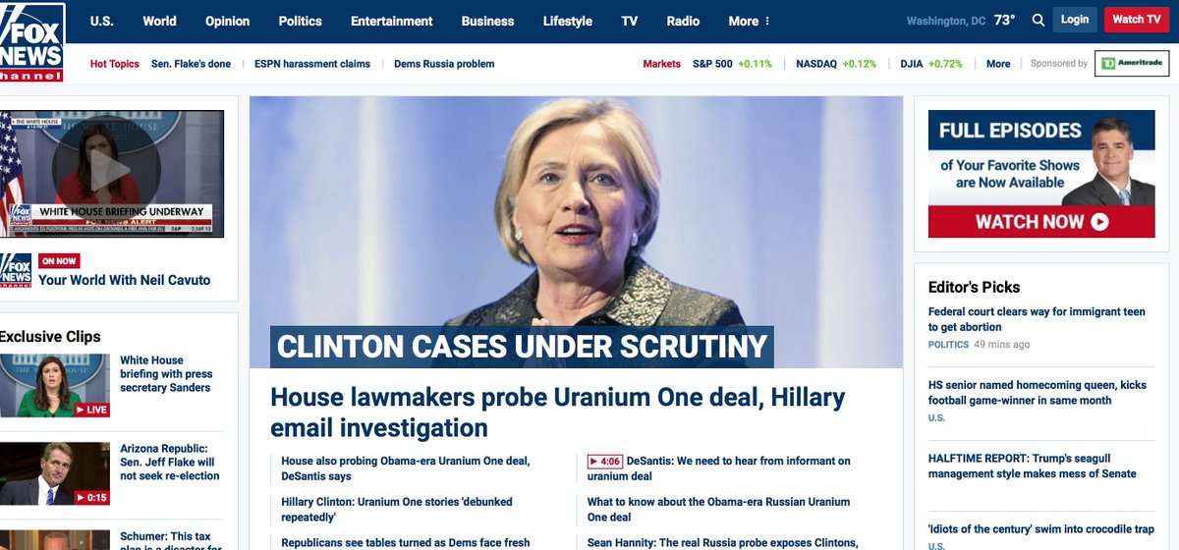
Task: Expand the More menu in the top navigation
Action: 750,21
